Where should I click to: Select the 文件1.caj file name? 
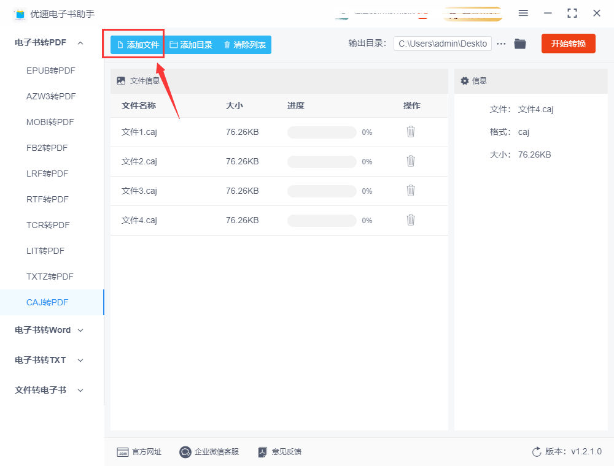(x=139, y=132)
